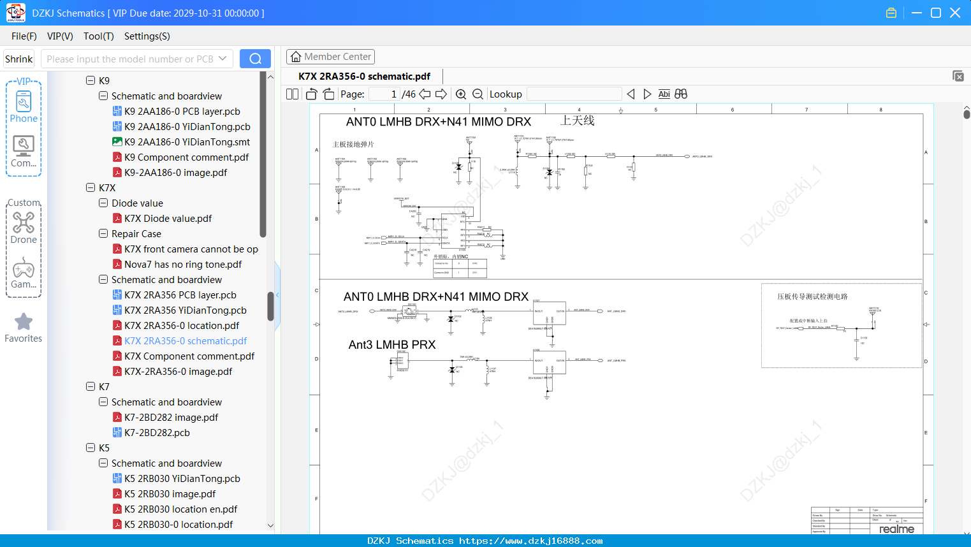Find previous lookup match

pos(631,94)
